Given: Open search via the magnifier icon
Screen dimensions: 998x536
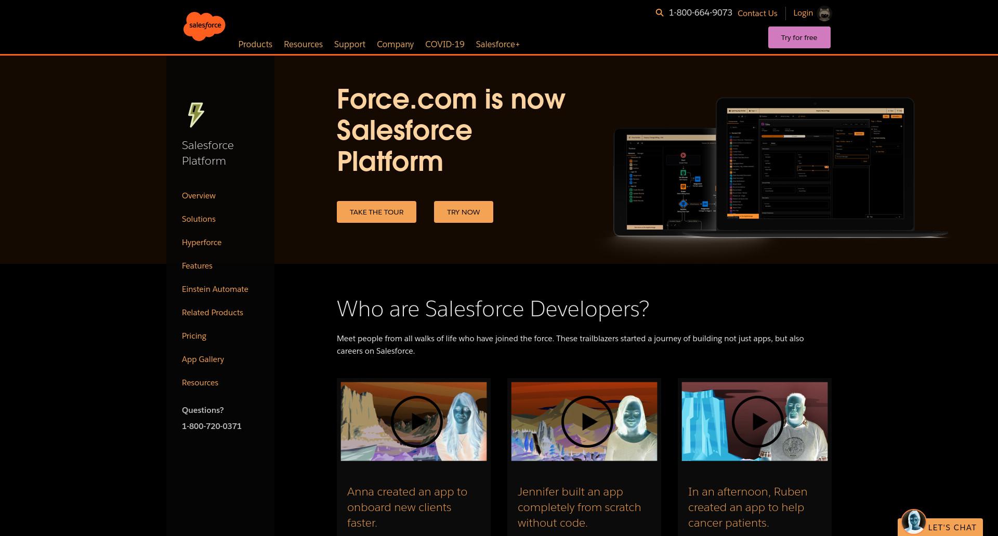Looking at the screenshot, I should point(660,13).
